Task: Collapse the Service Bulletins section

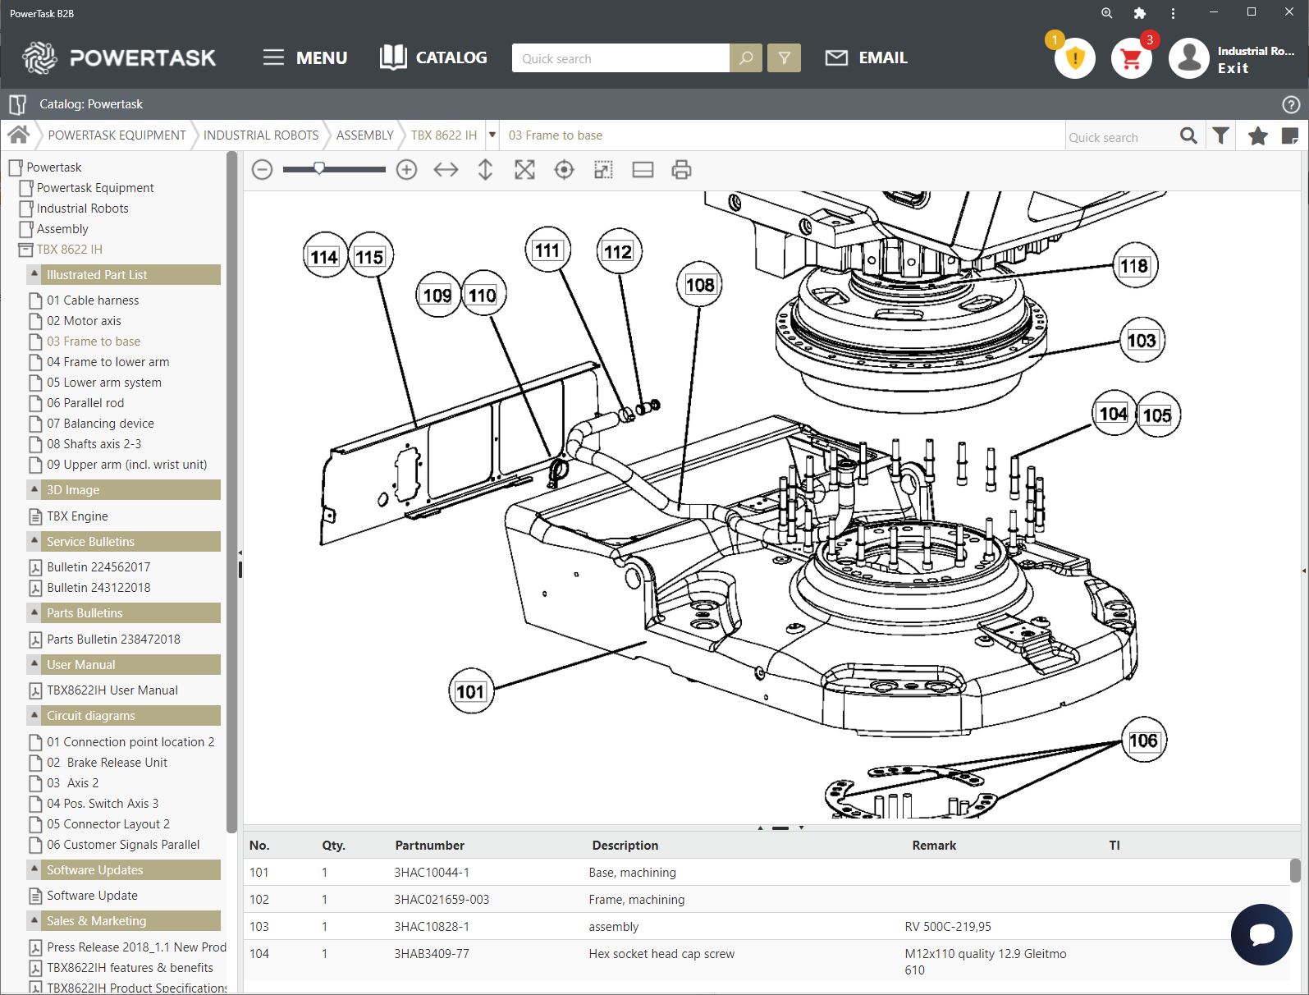Action: click(34, 541)
